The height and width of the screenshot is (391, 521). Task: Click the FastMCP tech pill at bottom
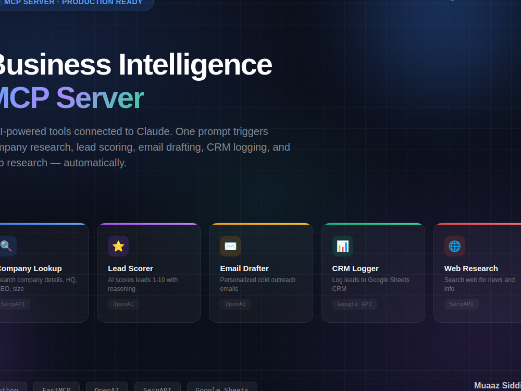(56, 387)
